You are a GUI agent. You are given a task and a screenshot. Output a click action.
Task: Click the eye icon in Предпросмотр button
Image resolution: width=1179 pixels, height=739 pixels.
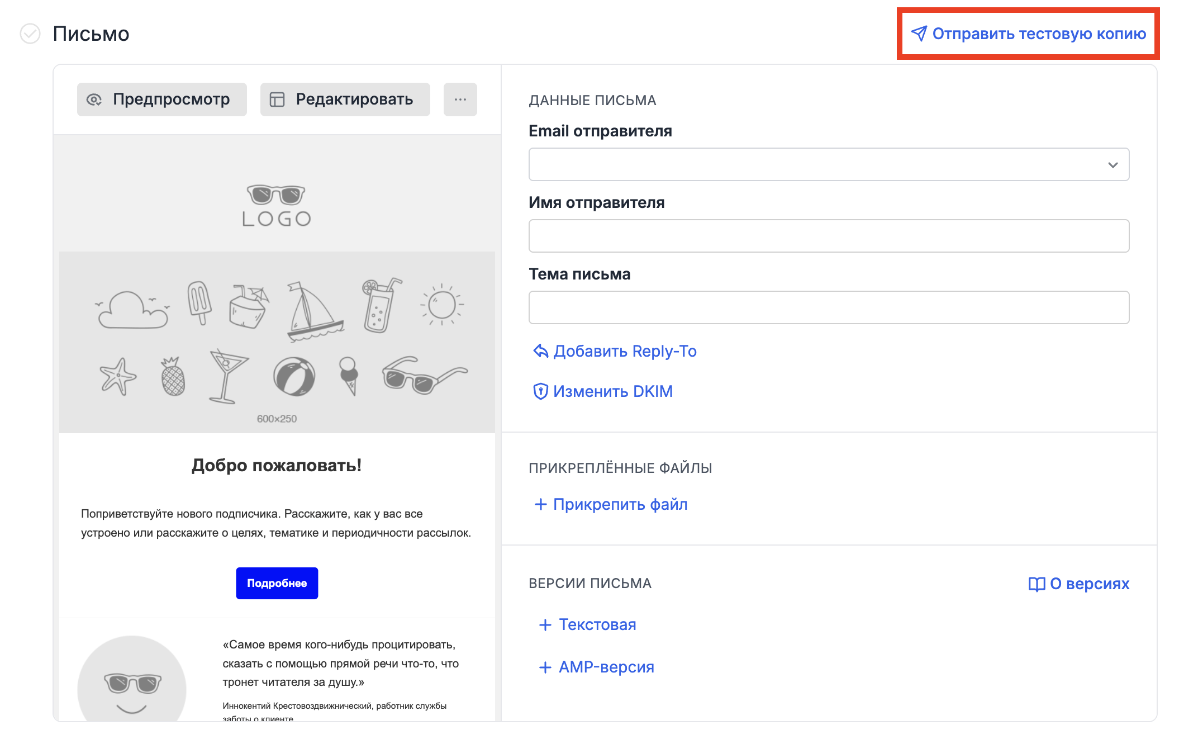94,100
